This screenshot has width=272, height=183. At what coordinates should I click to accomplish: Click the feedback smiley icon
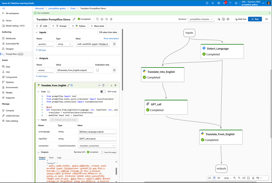point(236,3)
